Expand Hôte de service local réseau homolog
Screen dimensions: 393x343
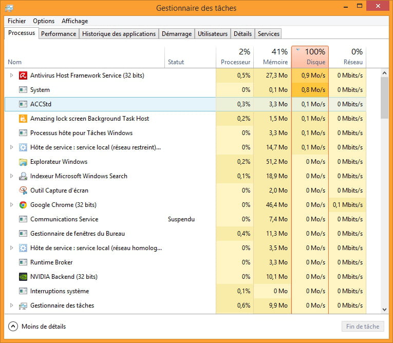tap(11, 248)
